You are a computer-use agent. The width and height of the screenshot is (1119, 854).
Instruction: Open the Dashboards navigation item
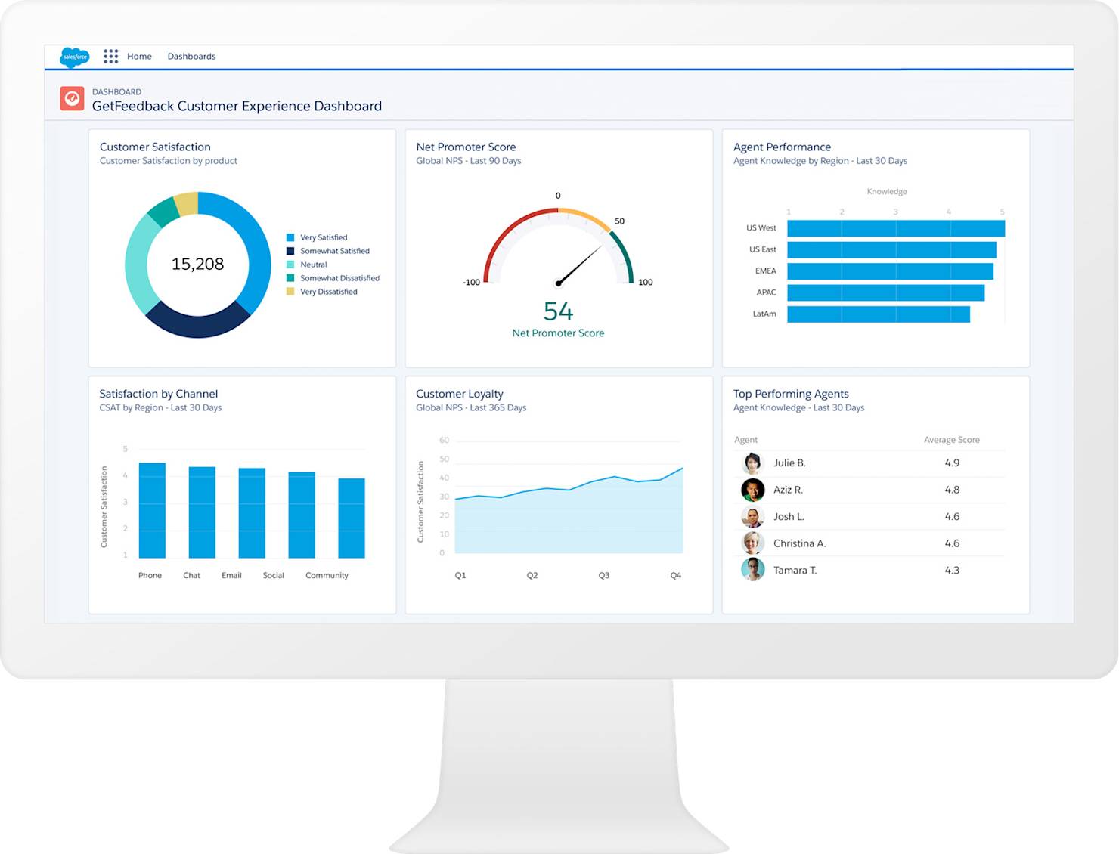[191, 56]
